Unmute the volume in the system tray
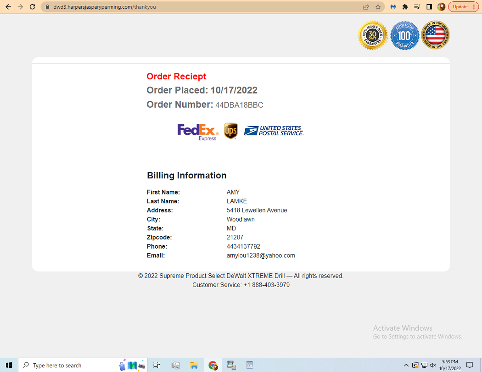 [x=433, y=365]
